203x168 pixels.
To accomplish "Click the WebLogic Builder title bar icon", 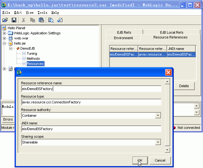I will coord(4,5).
